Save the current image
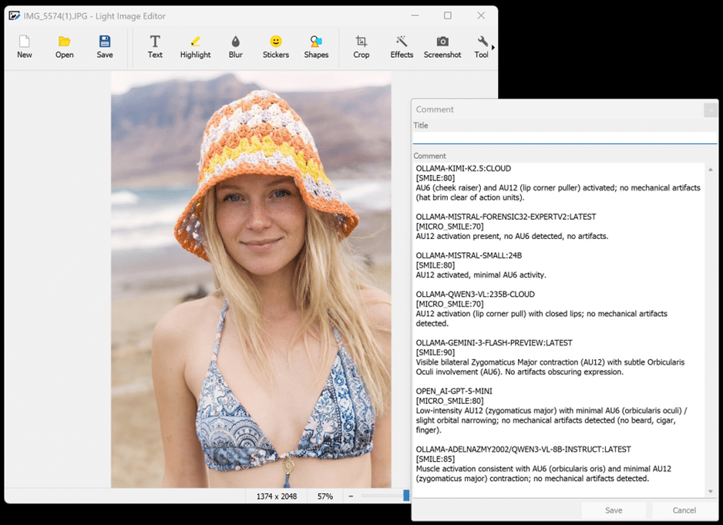Screen dimensions: 723x525 pos(104,46)
